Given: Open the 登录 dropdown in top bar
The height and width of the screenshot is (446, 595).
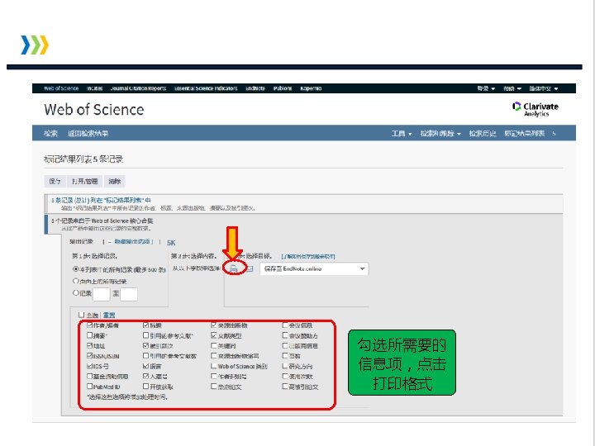Looking at the screenshot, I should tap(486, 88).
